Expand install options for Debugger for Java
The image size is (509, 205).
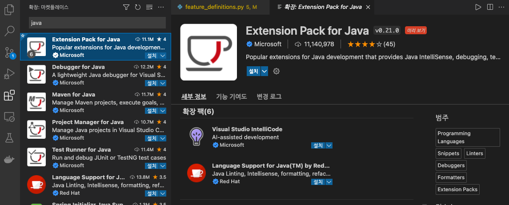coord(163,83)
